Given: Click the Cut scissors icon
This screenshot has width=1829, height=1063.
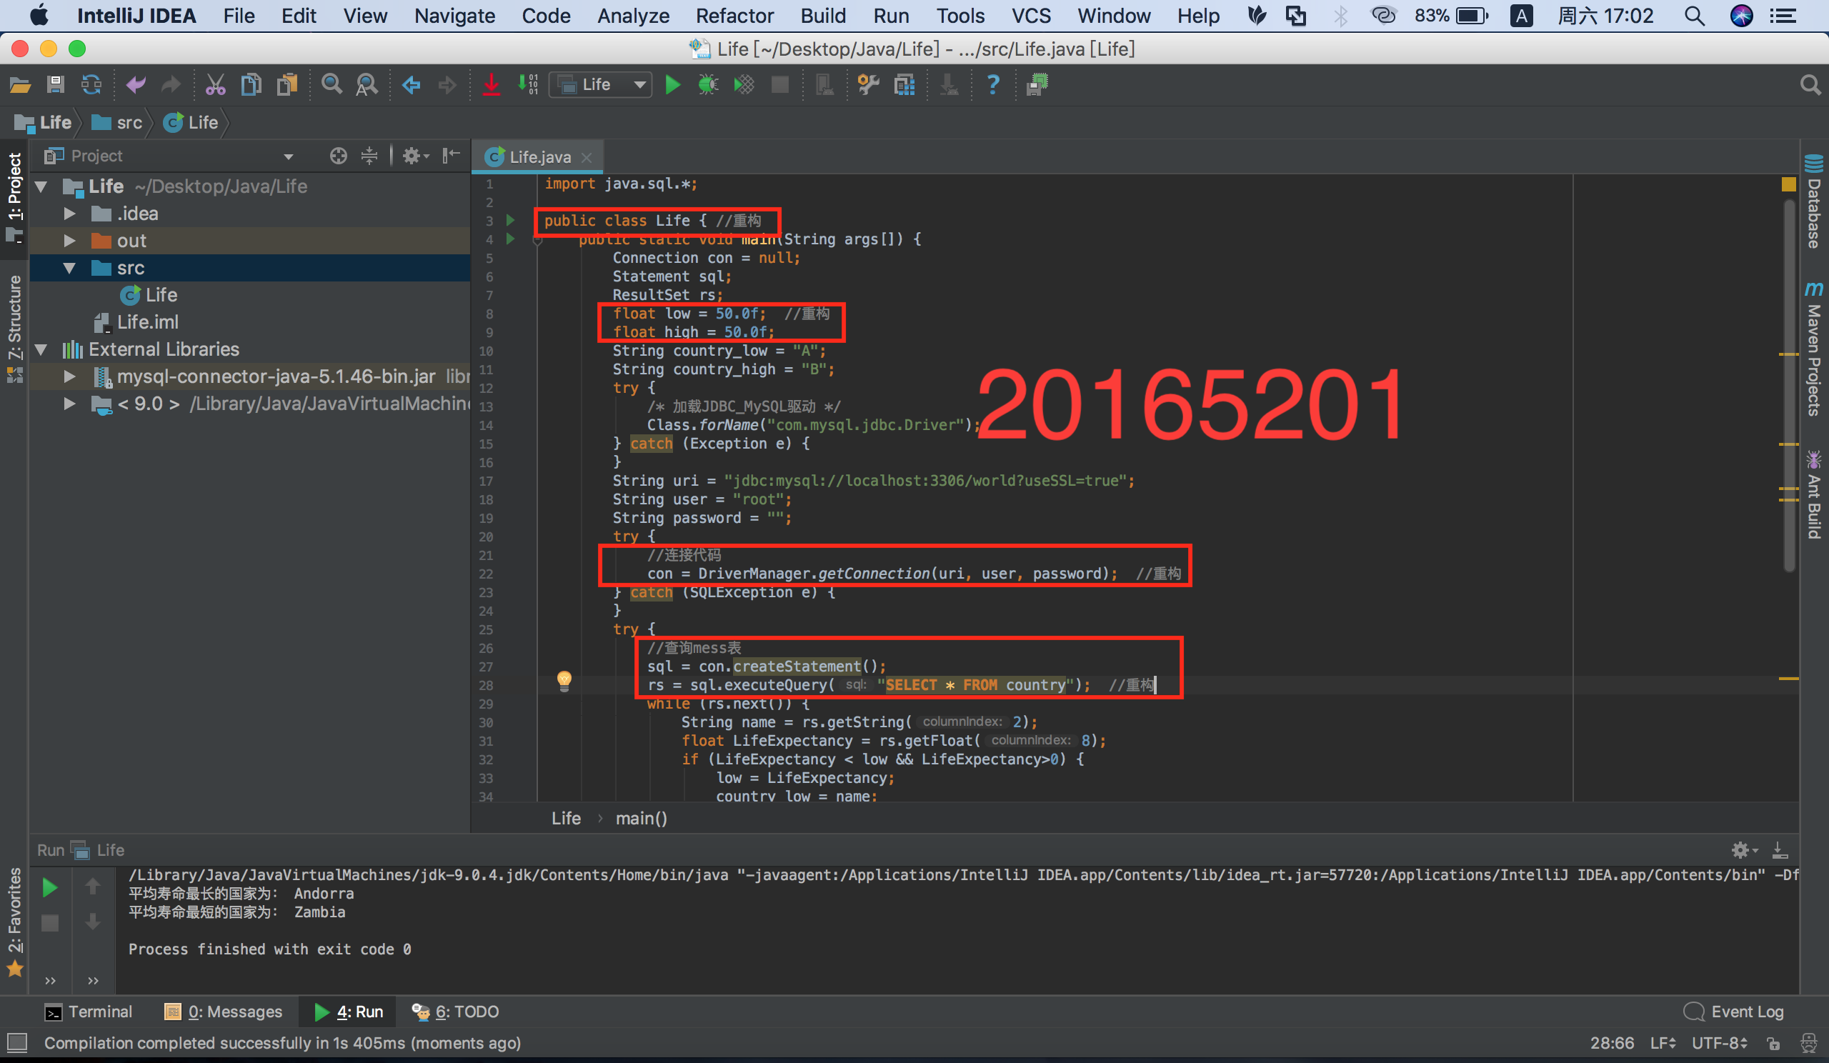Looking at the screenshot, I should [x=215, y=85].
